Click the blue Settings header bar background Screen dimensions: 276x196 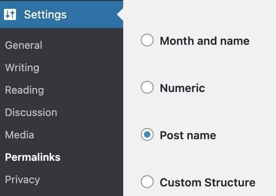point(92,14)
